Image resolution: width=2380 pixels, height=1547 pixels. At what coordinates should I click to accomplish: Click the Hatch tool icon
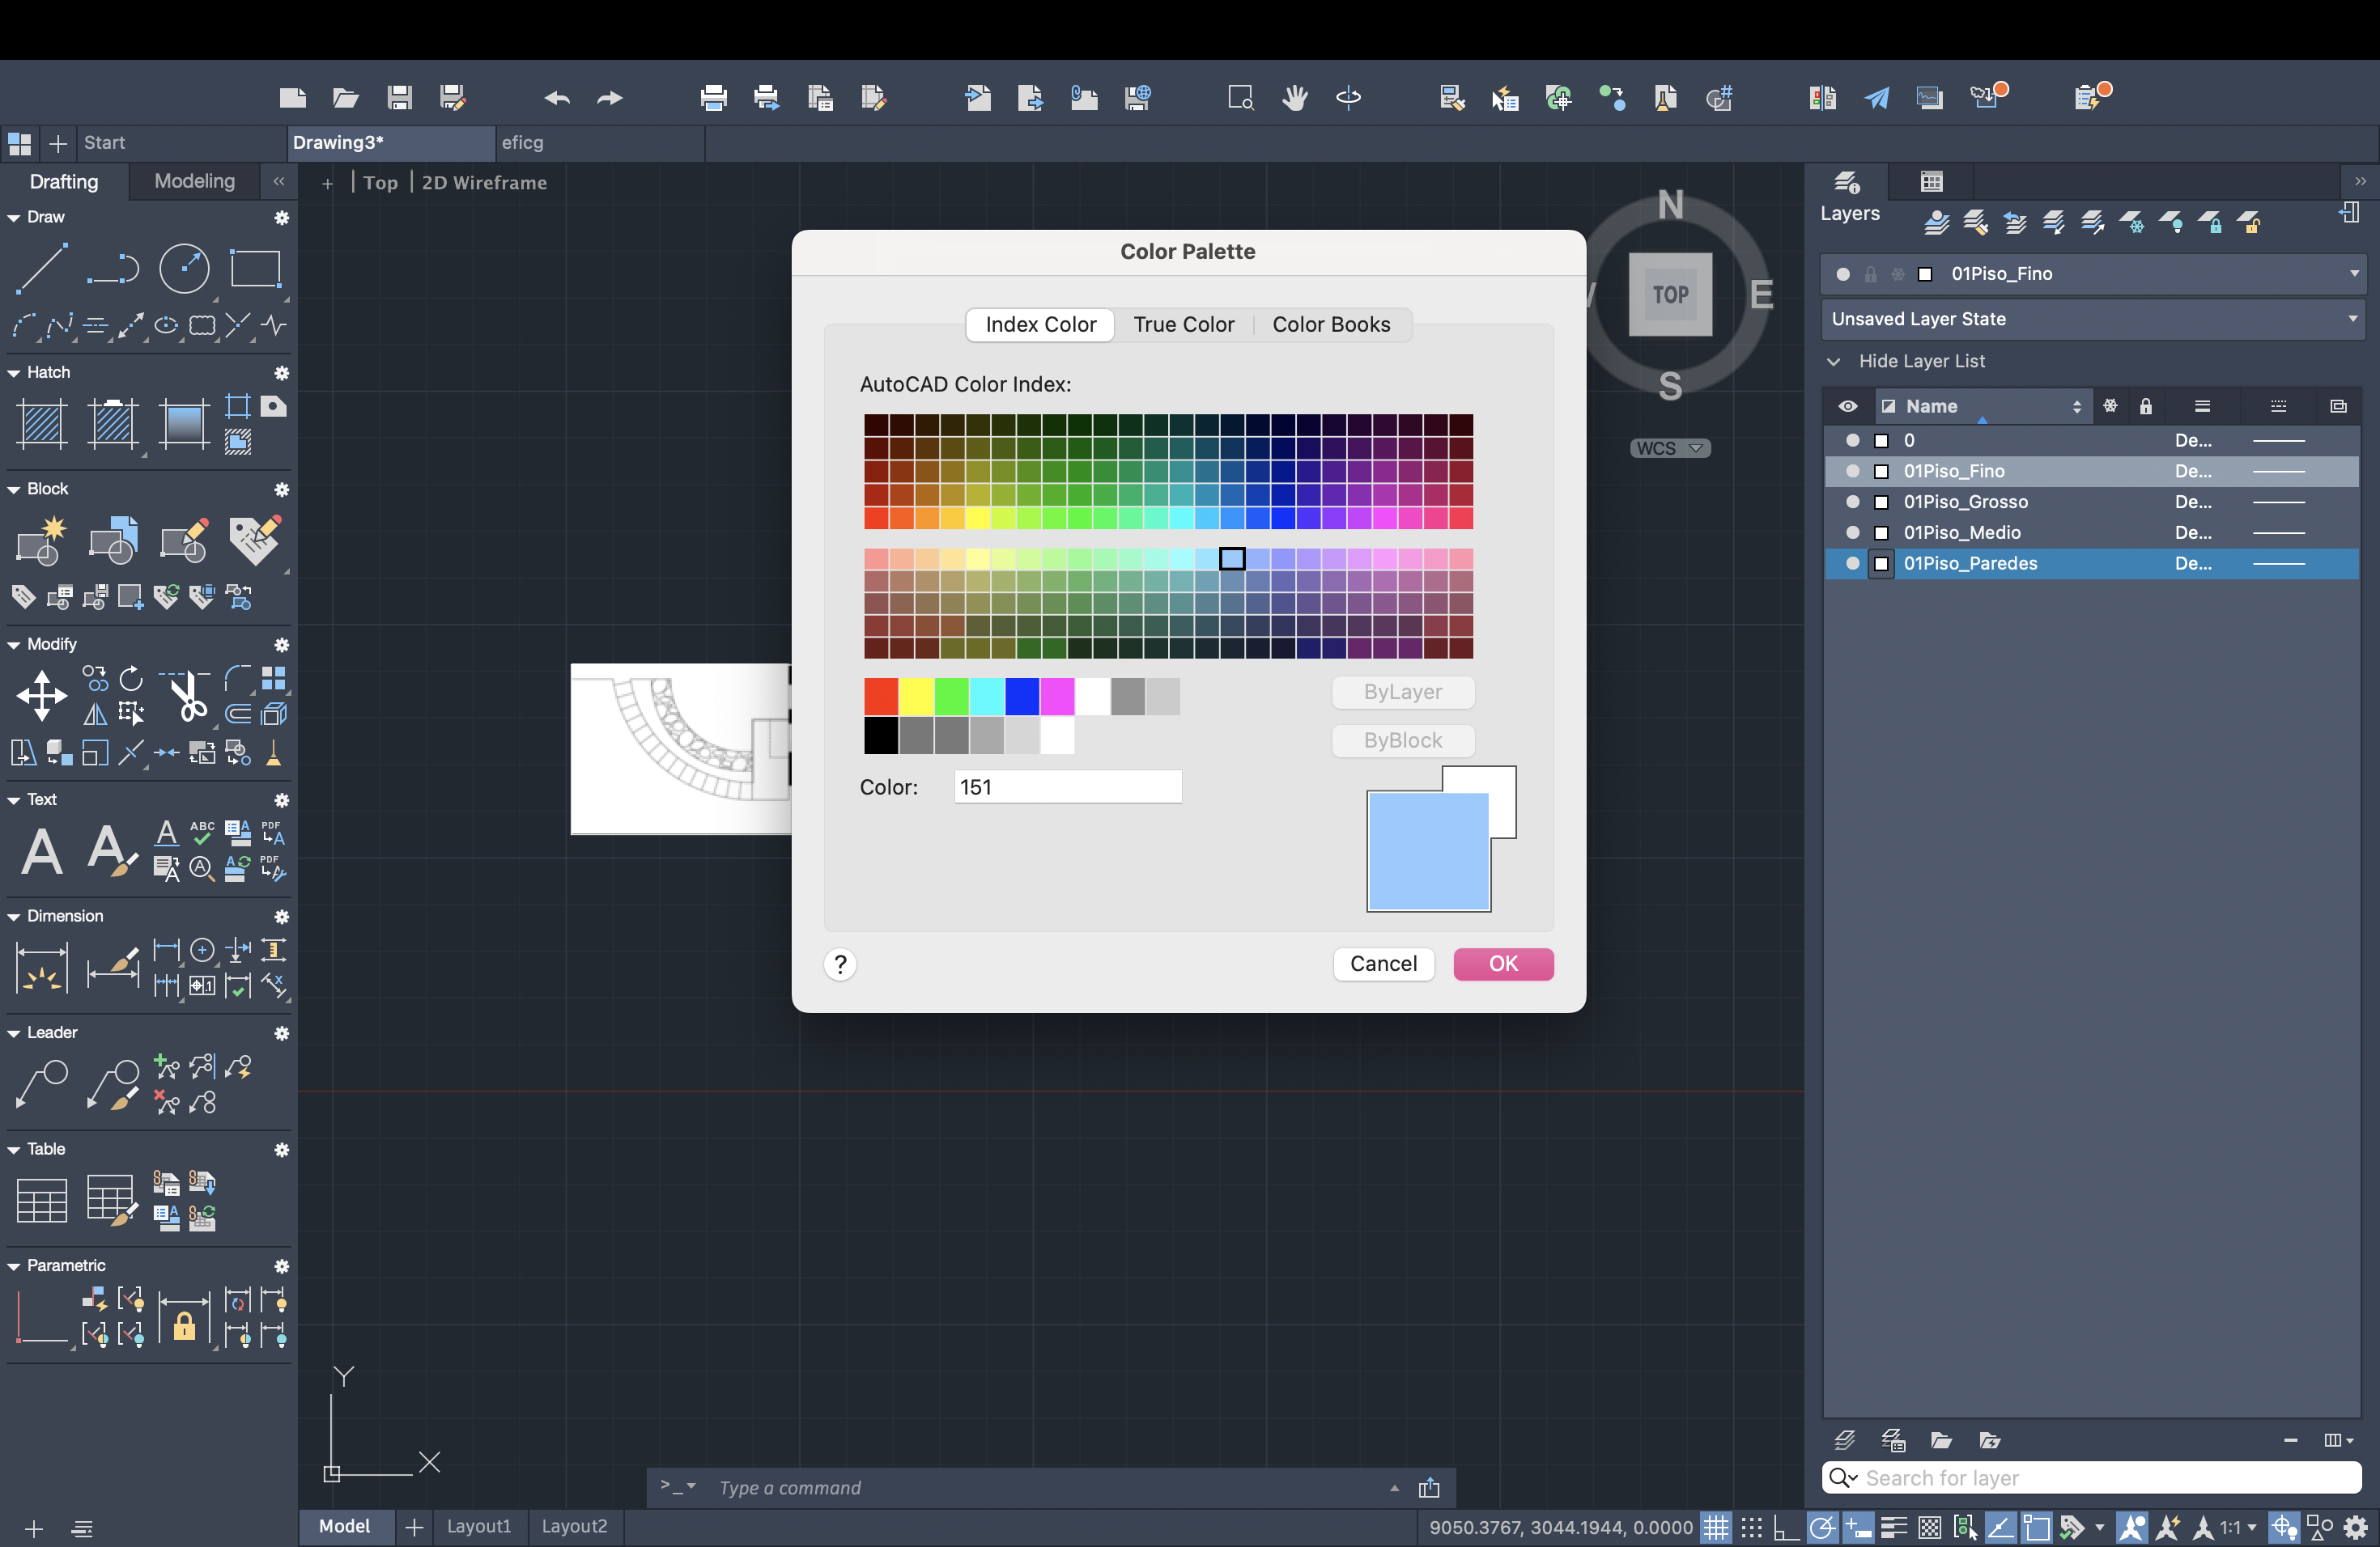[41, 422]
